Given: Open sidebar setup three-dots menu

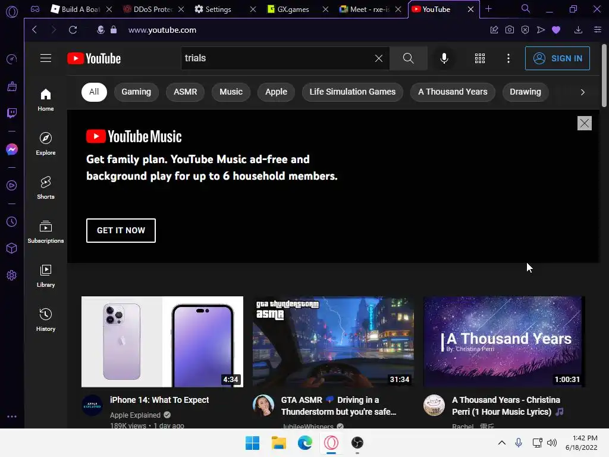Looking at the screenshot, I should (x=12, y=417).
